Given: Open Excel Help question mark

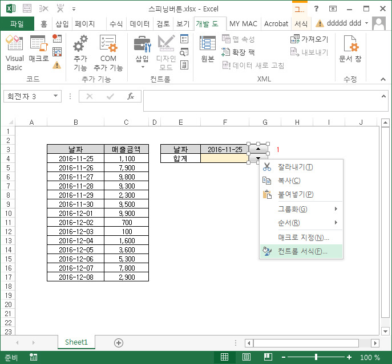Looking at the screenshot, I should (x=316, y=9).
